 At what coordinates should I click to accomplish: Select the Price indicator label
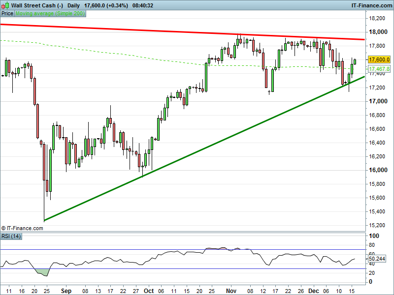click(x=7, y=14)
